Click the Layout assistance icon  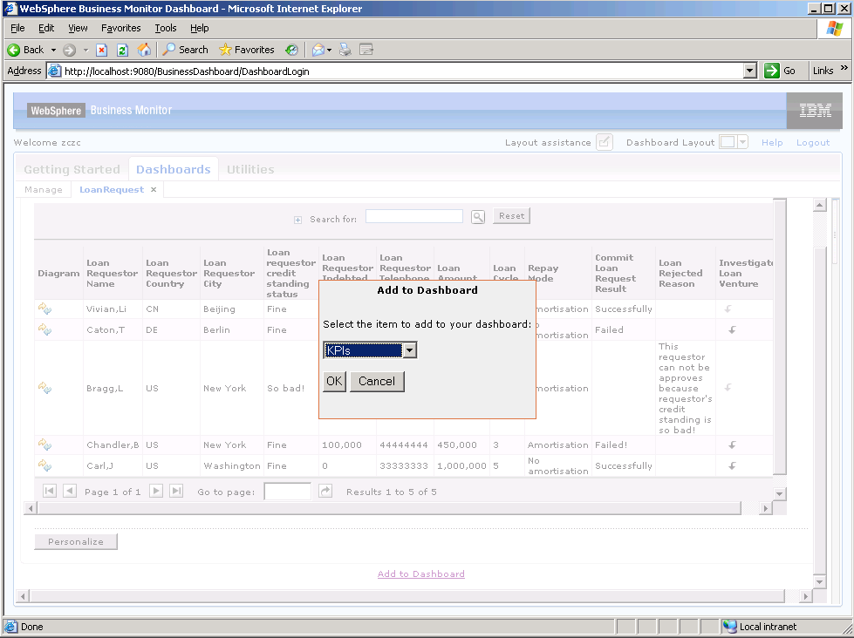pos(605,142)
